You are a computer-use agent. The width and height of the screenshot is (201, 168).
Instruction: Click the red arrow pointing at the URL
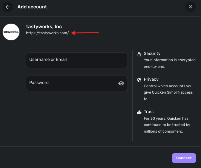pyautogui.click(x=85, y=33)
